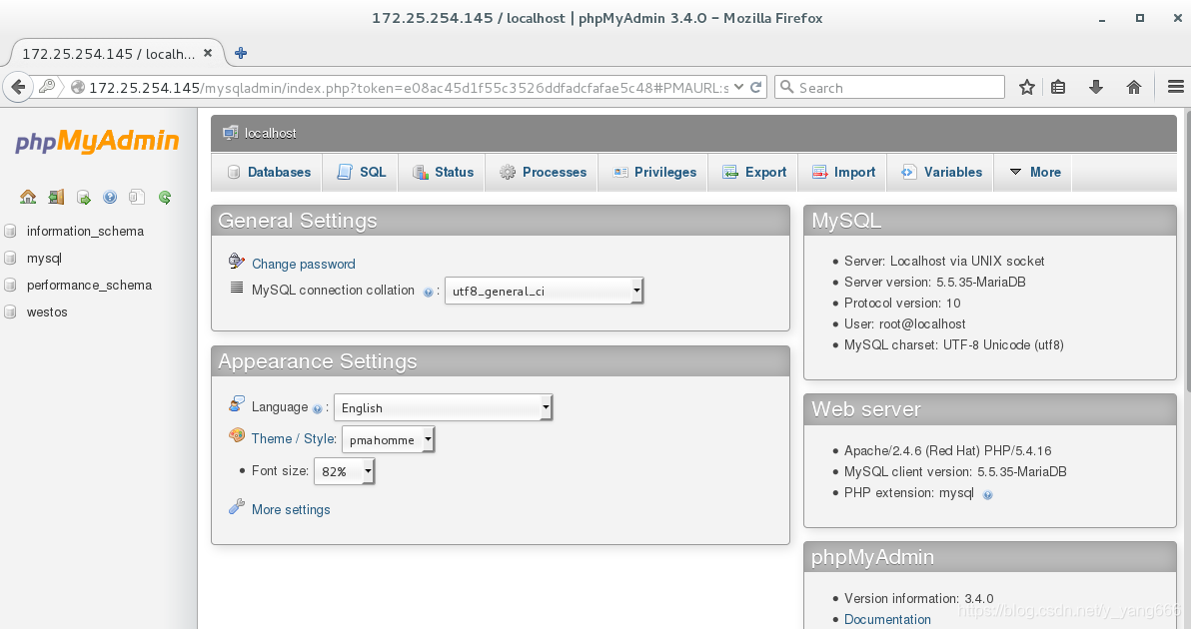
Task: Click the site identity globe icon in URL bar
Action: pyautogui.click(x=78, y=87)
